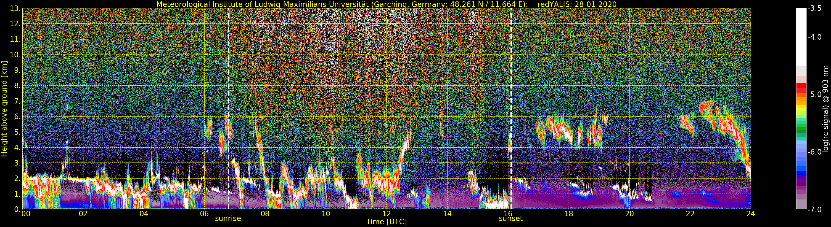Select the "10." height axis tick label
Screen dimensions: 831x227
tap(15, 55)
